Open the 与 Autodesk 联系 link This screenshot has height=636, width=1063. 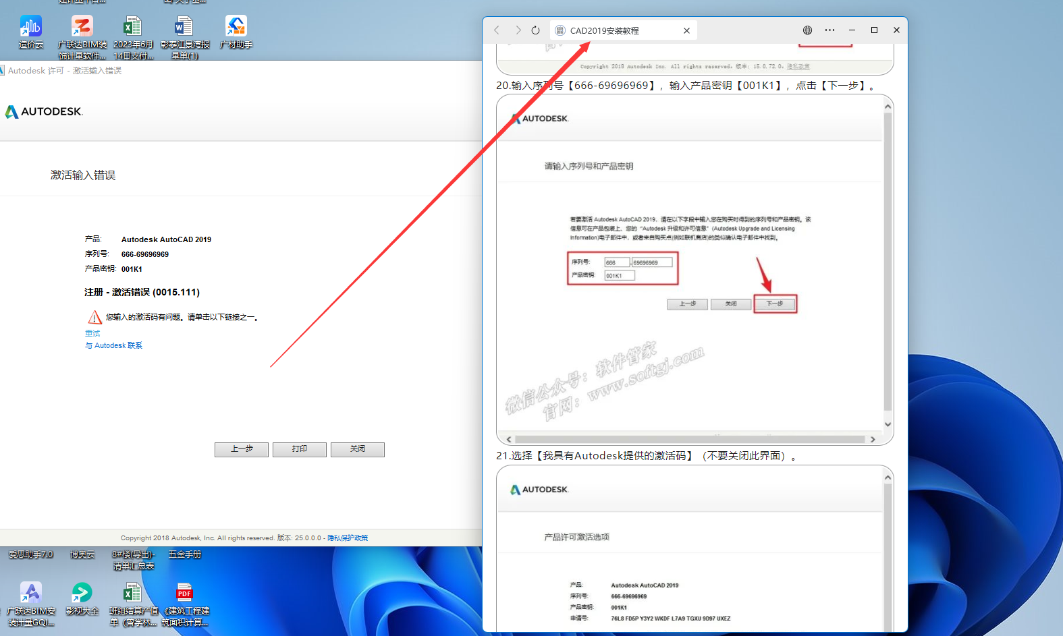(113, 345)
